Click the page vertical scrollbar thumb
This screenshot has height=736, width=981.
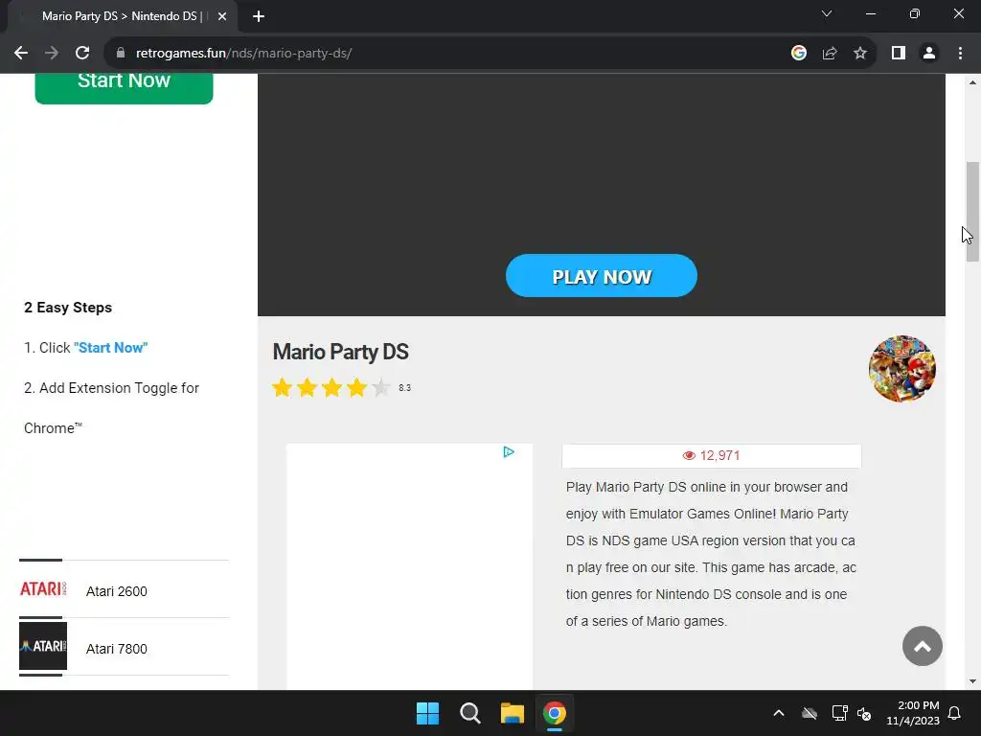pyautogui.click(x=972, y=212)
